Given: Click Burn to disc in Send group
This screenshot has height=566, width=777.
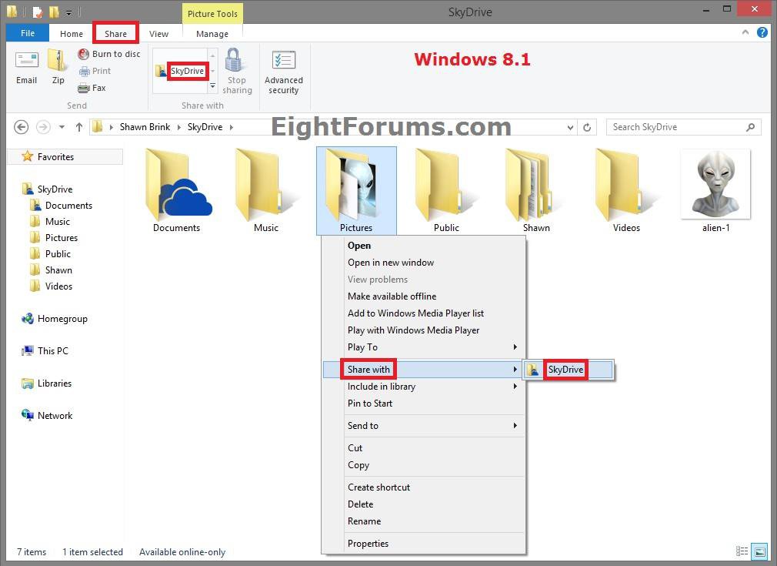Looking at the screenshot, I should pyautogui.click(x=108, y=54).
